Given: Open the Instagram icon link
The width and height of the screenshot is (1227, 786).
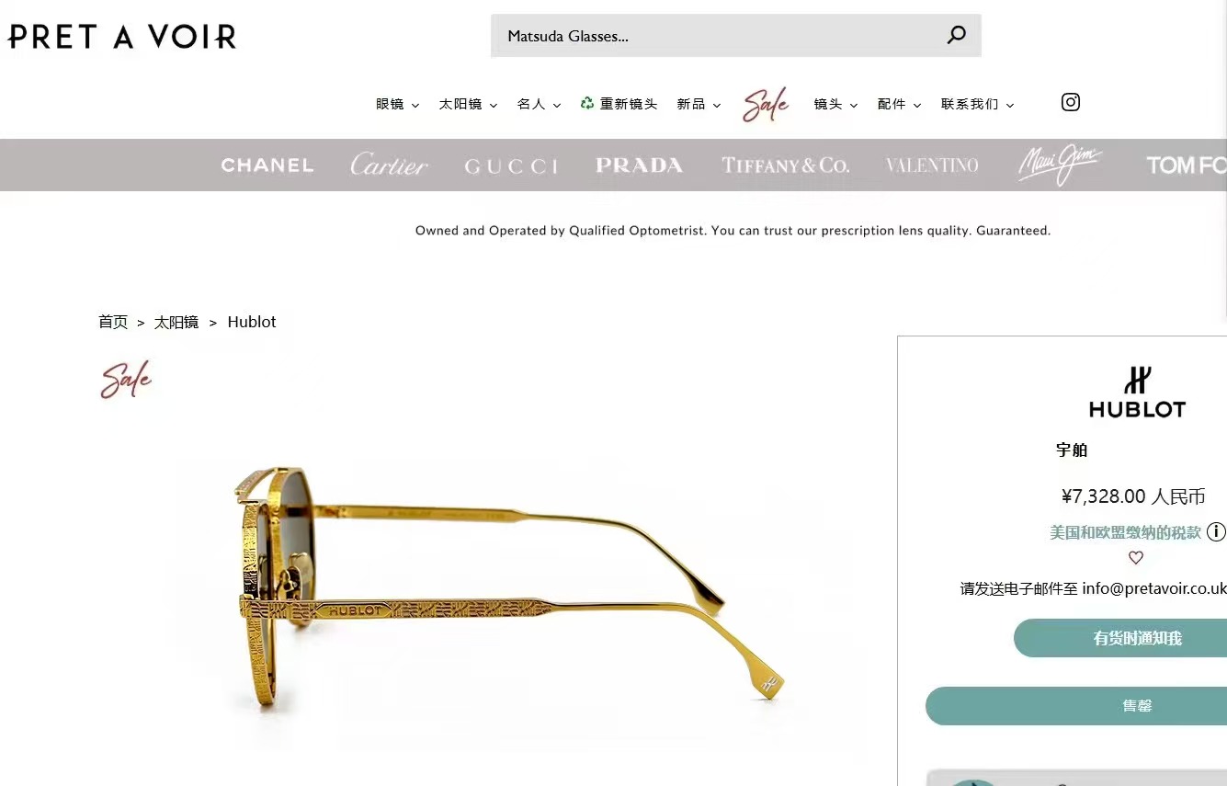Looking at the screenshot, I should [1071, 102].
